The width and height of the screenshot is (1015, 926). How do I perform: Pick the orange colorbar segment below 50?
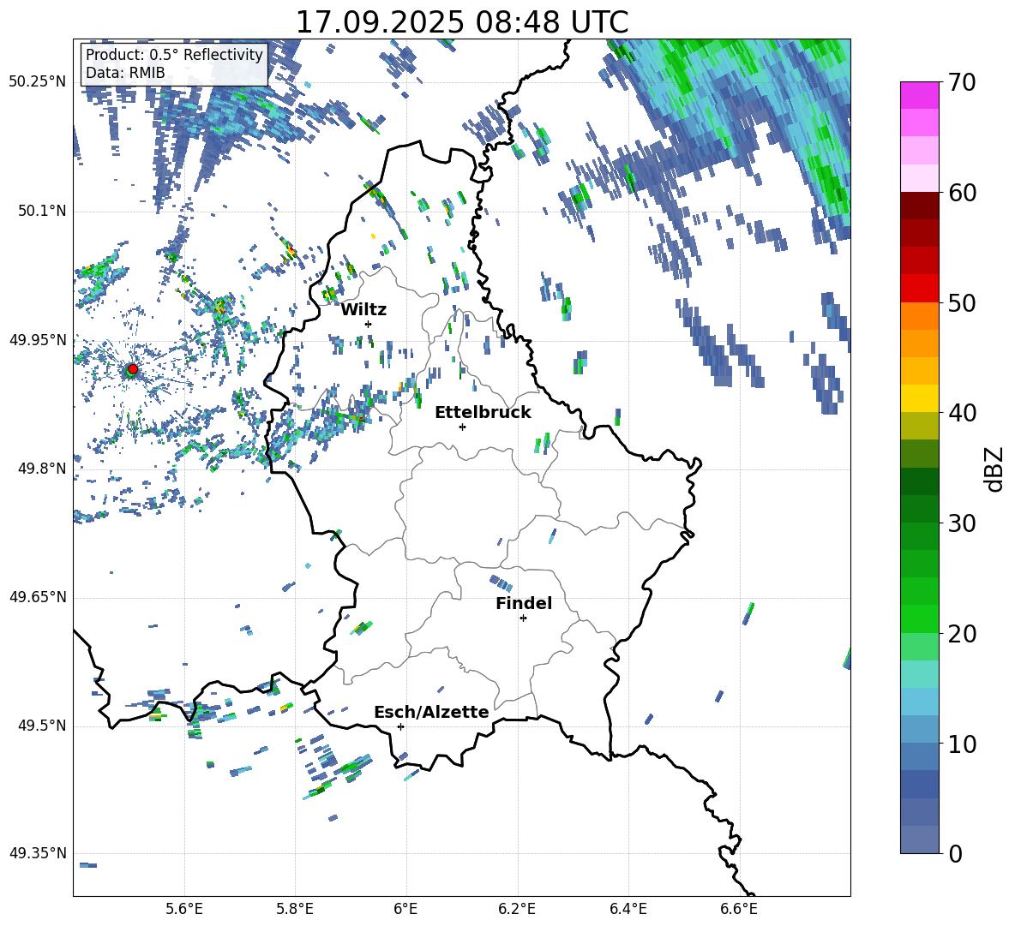919,315
